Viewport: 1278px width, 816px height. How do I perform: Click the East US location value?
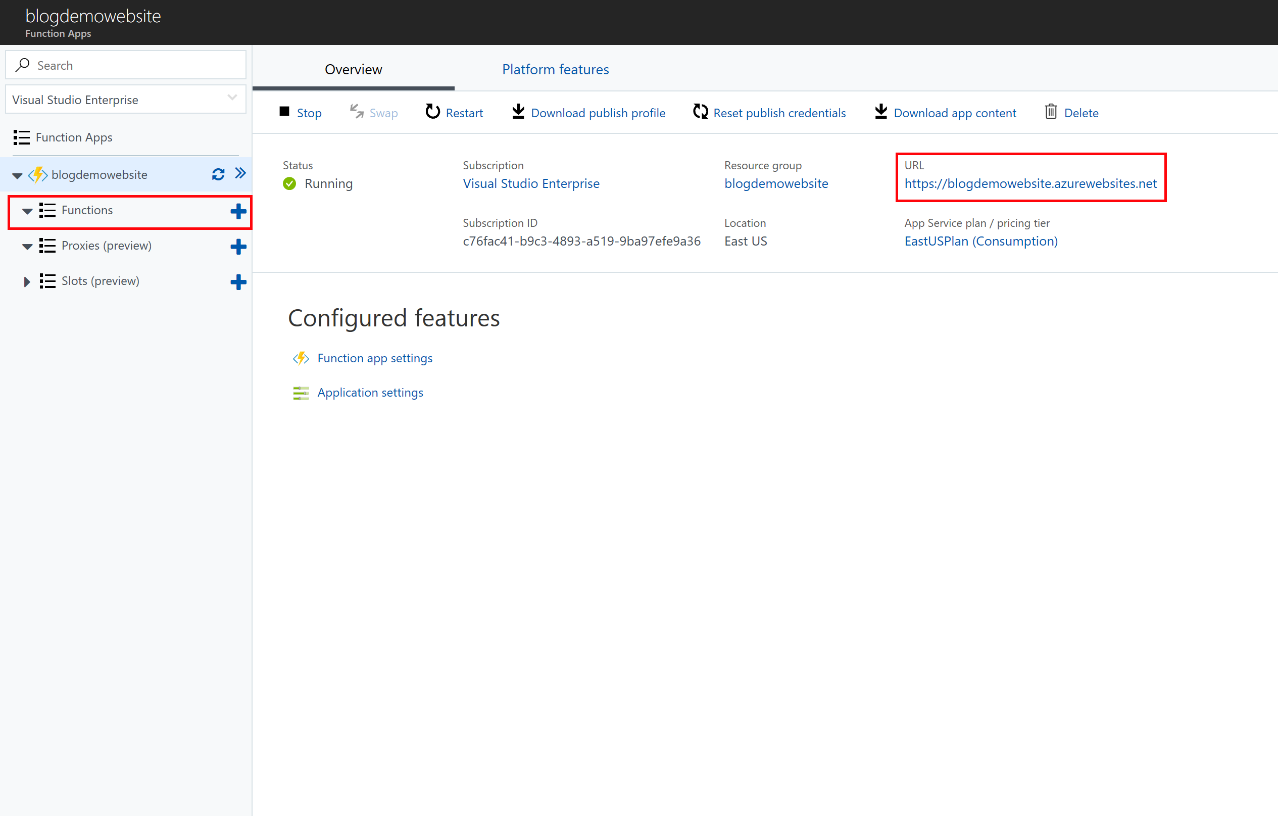tap(746, 242)
